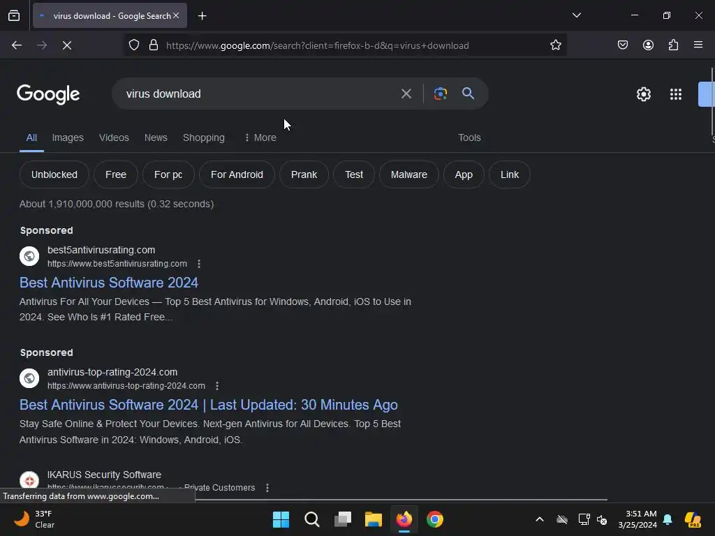Expand More search categories
Image resolution: width=715 pixels, height=536 pixels.
(260, 137)
